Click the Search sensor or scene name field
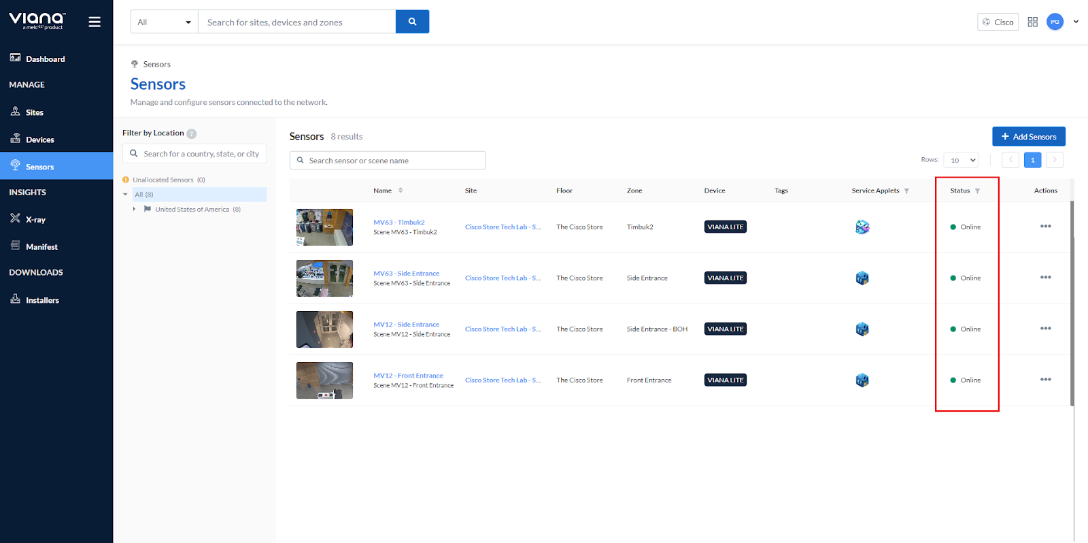Image resolution: width=1088 pixels, height=543 pixels. click(388, 161)
